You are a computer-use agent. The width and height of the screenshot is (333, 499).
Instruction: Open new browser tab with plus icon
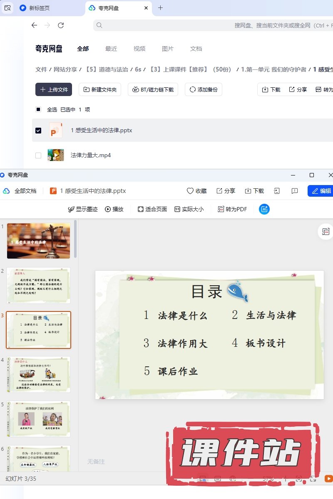point(161,8)
